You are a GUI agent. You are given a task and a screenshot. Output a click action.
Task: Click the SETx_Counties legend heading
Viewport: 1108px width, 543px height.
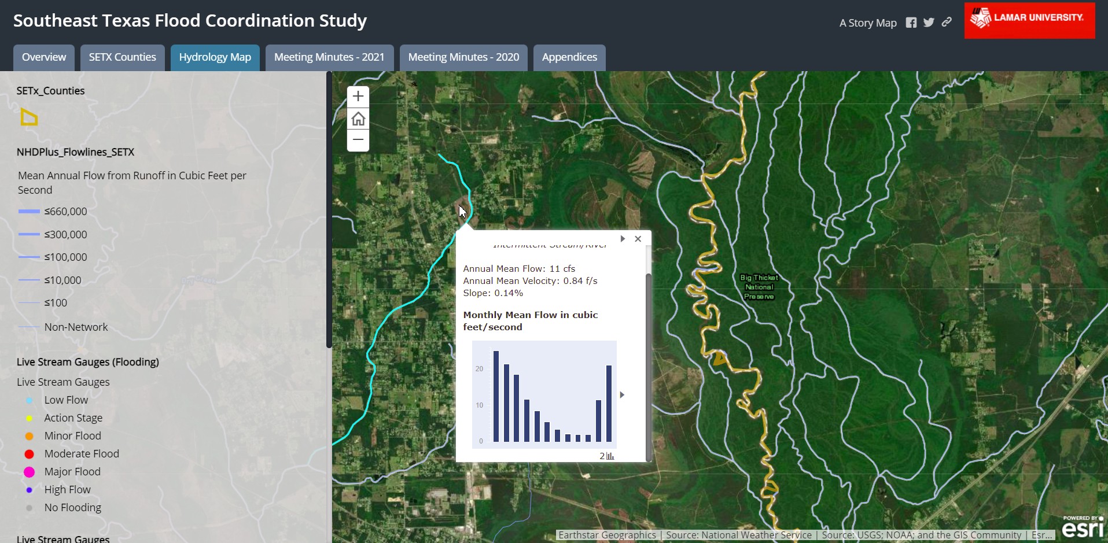50,91
